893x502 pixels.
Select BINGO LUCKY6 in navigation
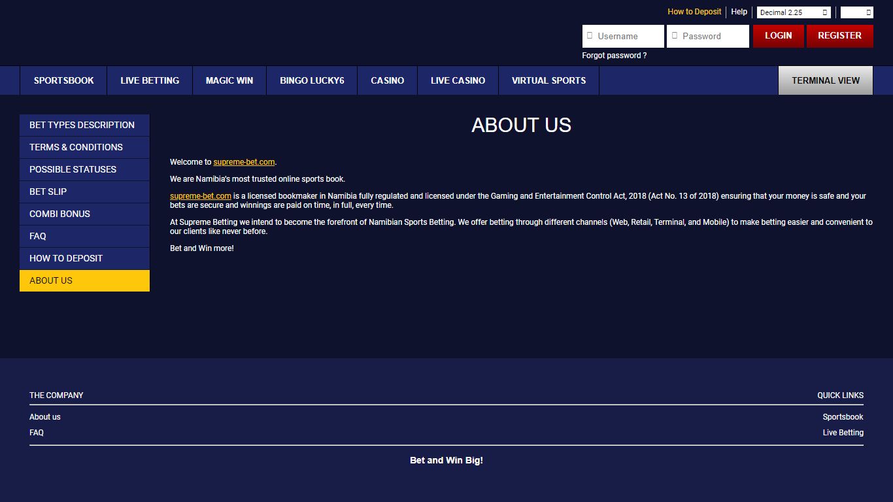(312, 80)
